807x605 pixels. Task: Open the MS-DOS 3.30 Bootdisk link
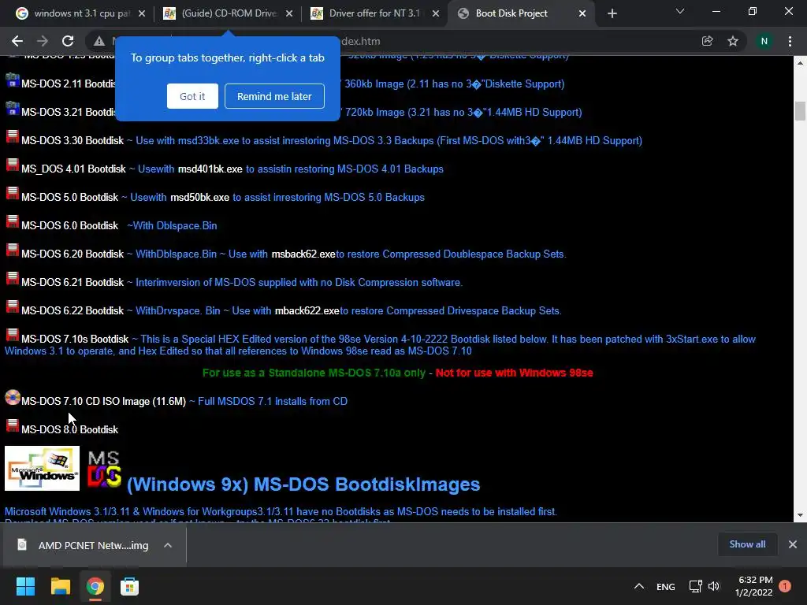pos(73,140)
